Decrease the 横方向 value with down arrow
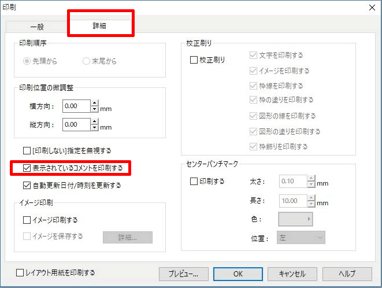Image resolution: width=382 pixels, height=288 pixels. [x=95, y=109]
